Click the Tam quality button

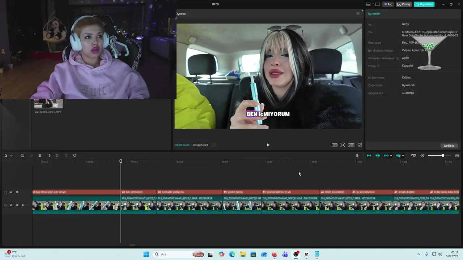(335, 145)
